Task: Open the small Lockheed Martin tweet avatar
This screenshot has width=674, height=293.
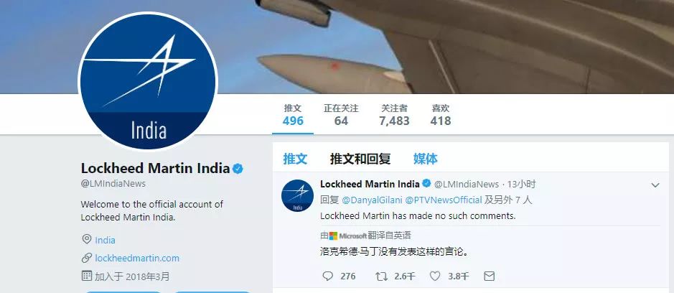Action: tap(297, 196)
